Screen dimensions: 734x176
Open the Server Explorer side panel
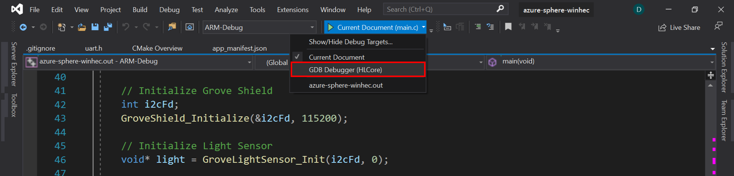[14, 64]
